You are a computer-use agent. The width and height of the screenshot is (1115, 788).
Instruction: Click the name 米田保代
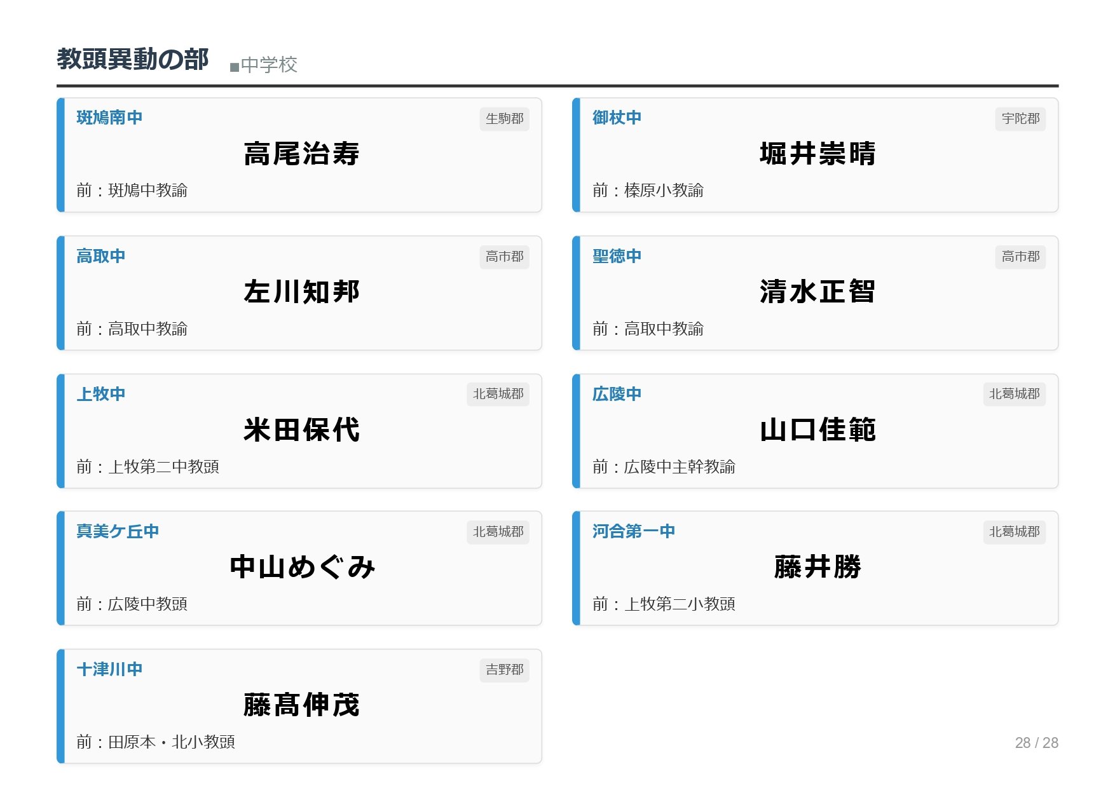302,430
